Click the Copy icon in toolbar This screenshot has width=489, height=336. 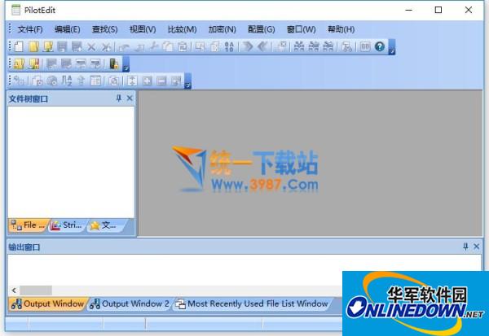[168, 46]
